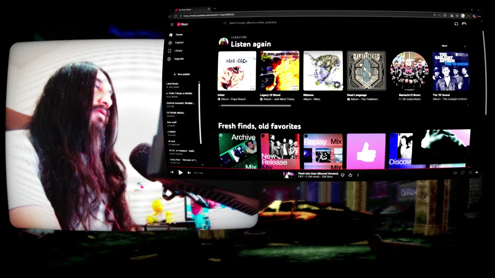Open the Upgrade icon in sidebar
Viewport: 495px width, 278px height.
(x=169, y=59)
